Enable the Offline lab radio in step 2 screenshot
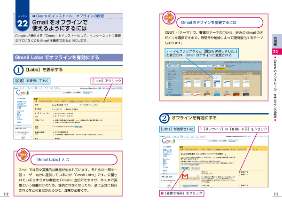This screenshot has width=282, height=210. point(239,172)
